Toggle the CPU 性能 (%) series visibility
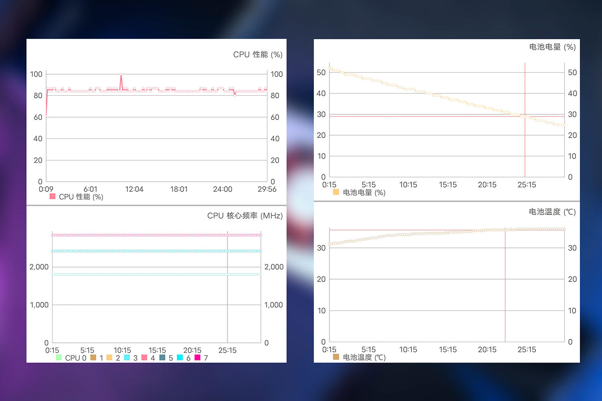Screen dimensions: 602x401 tap(52, 196)
